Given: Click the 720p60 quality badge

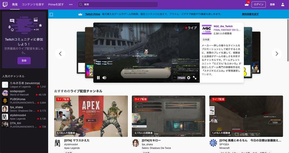Looking at the screenshot, I should [x=181, y=78].
